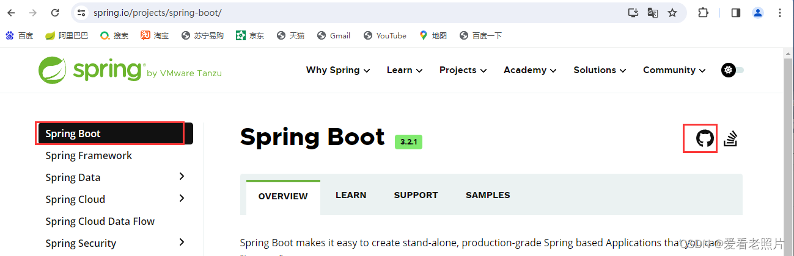View site information icon in address bar
The height and width of the screenshot is (256, 794).
[x=81, y=13]
